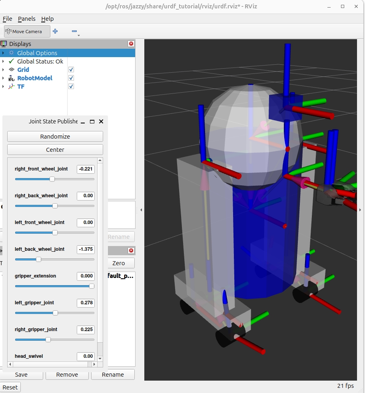Click the TF axes display icon
This screenshot has height=393, width=365.
click(x=11, y=87)
